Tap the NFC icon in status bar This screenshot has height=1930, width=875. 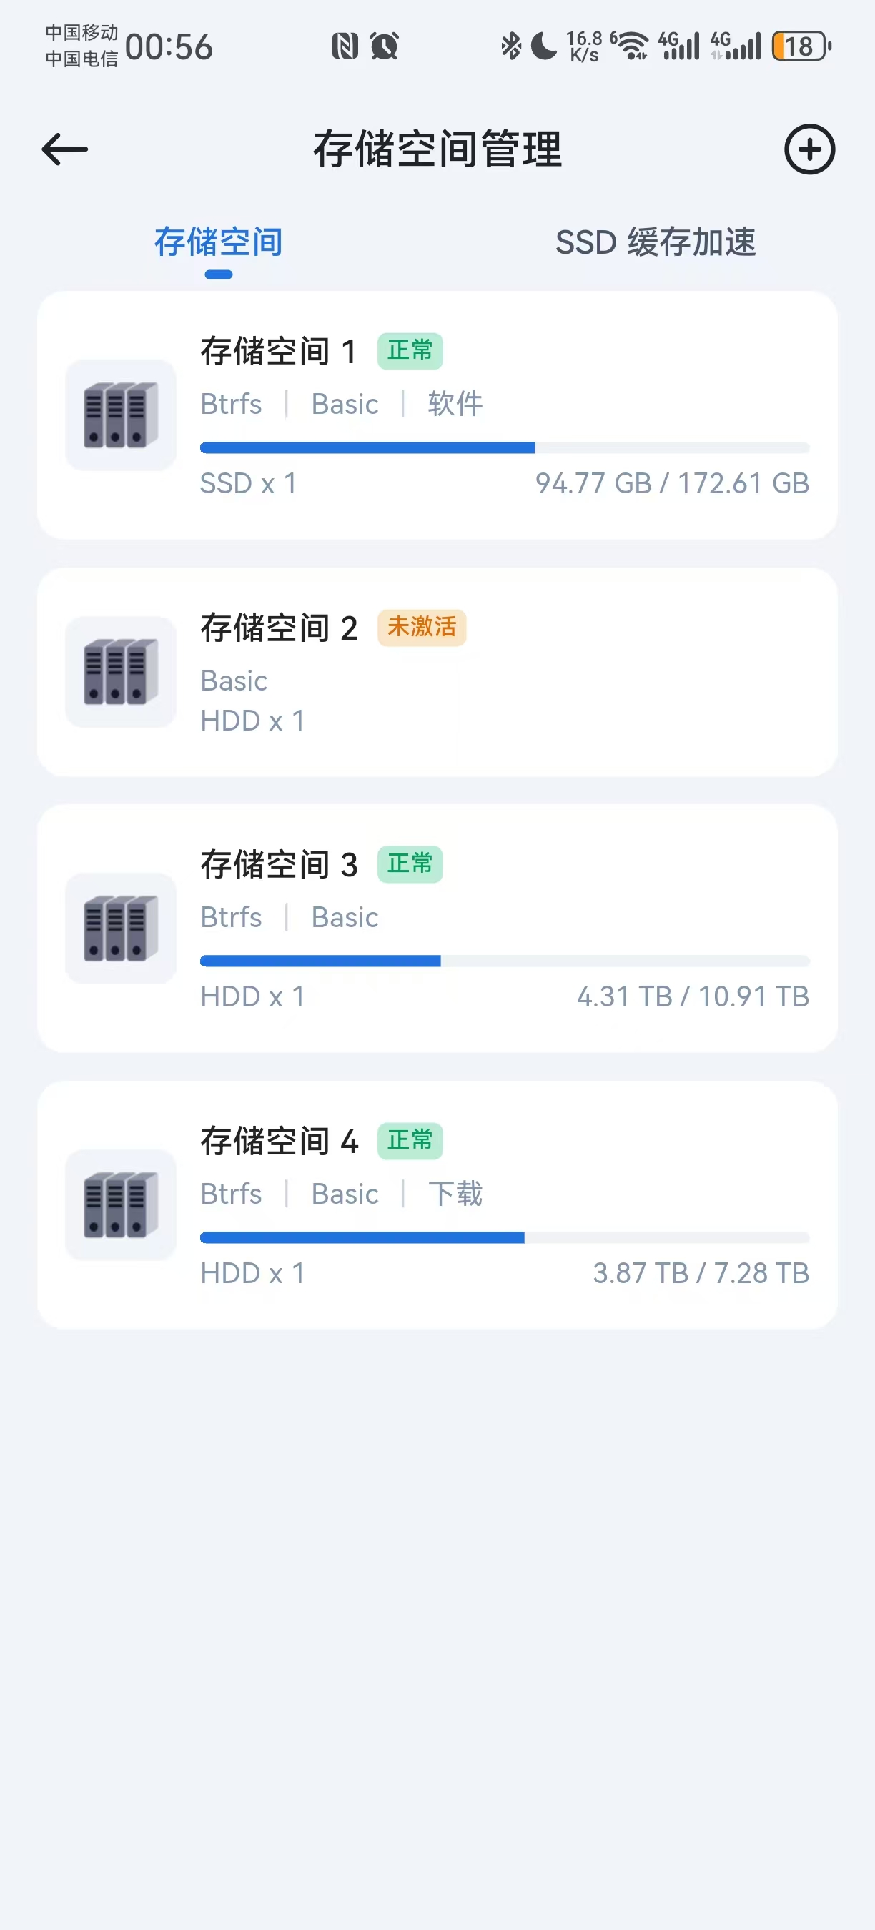tap(345, 46)
